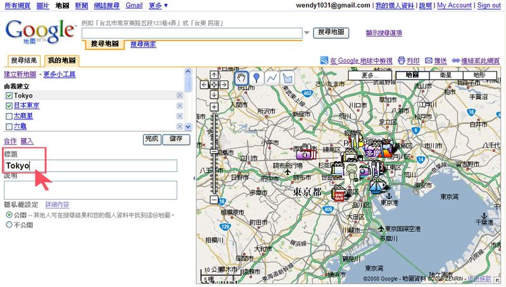Viewport: 506px width, 287px height.
Task: Open the 更多 dropdown in top navigation
Action: [x=157, y=5]
